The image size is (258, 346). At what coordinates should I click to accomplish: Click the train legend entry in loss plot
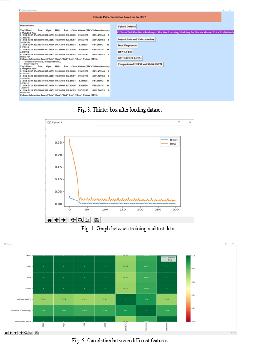[x=169, y=140]
